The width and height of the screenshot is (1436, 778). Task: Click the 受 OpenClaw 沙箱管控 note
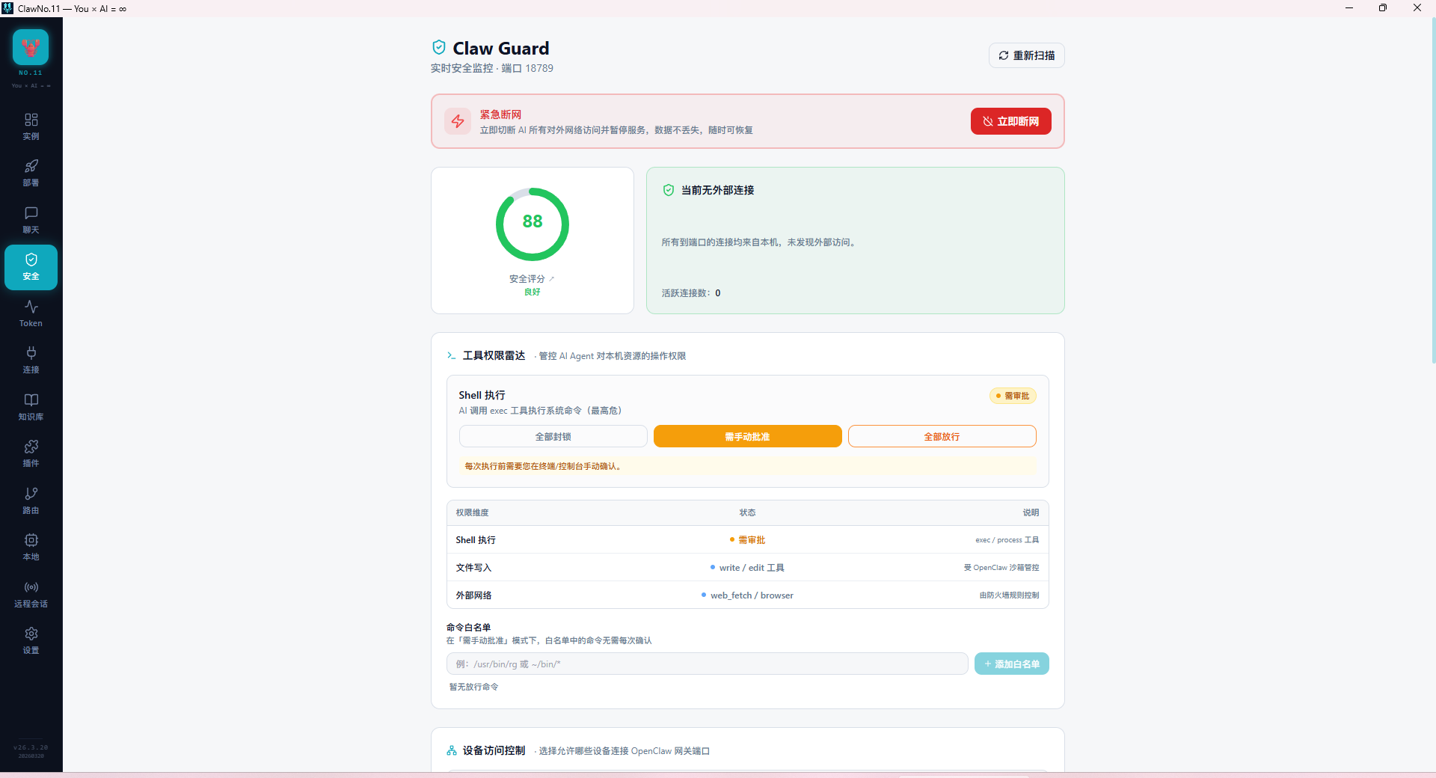coord(1001,567)
